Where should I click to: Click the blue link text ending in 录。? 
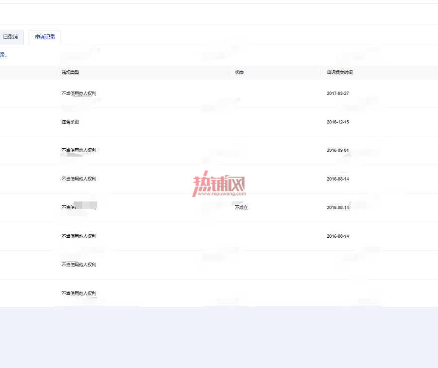tap(3, 55)
